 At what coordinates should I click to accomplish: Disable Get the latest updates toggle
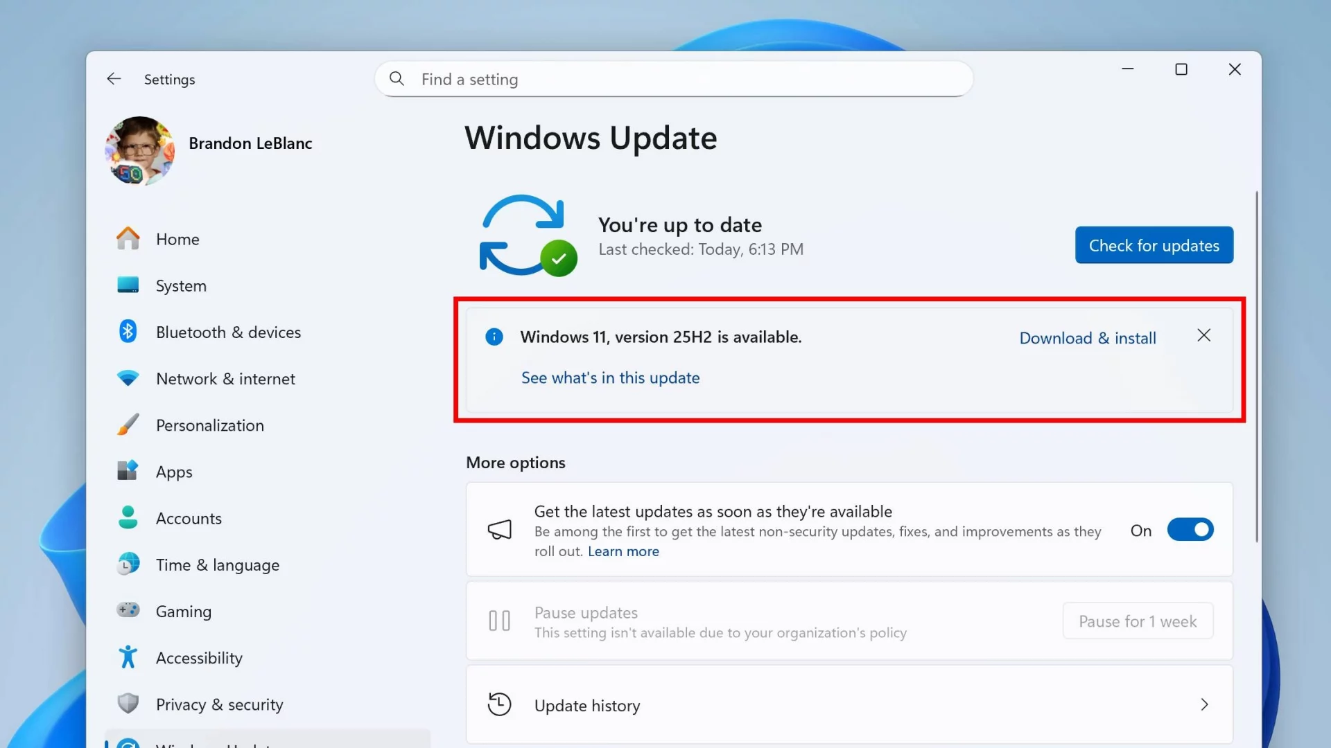pyautogui.click(x=1190, y=529)
